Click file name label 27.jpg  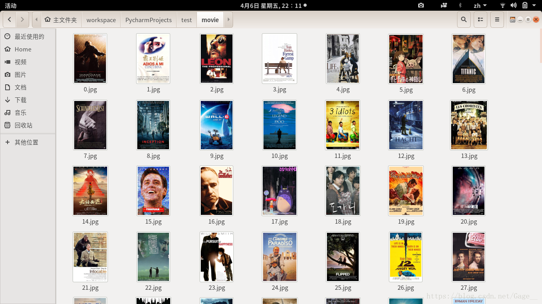[x=469, y=288]
